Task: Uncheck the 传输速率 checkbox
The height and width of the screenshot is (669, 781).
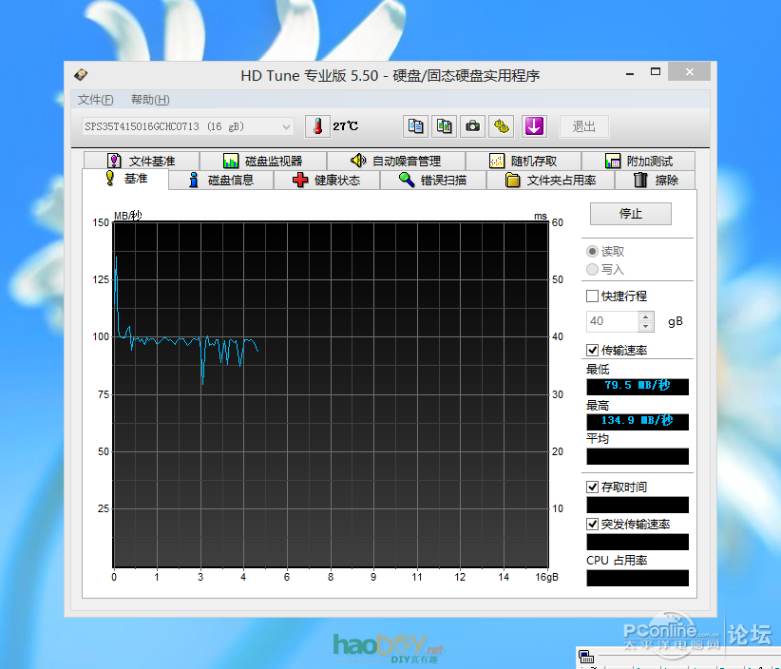Action: click(593, 351)
